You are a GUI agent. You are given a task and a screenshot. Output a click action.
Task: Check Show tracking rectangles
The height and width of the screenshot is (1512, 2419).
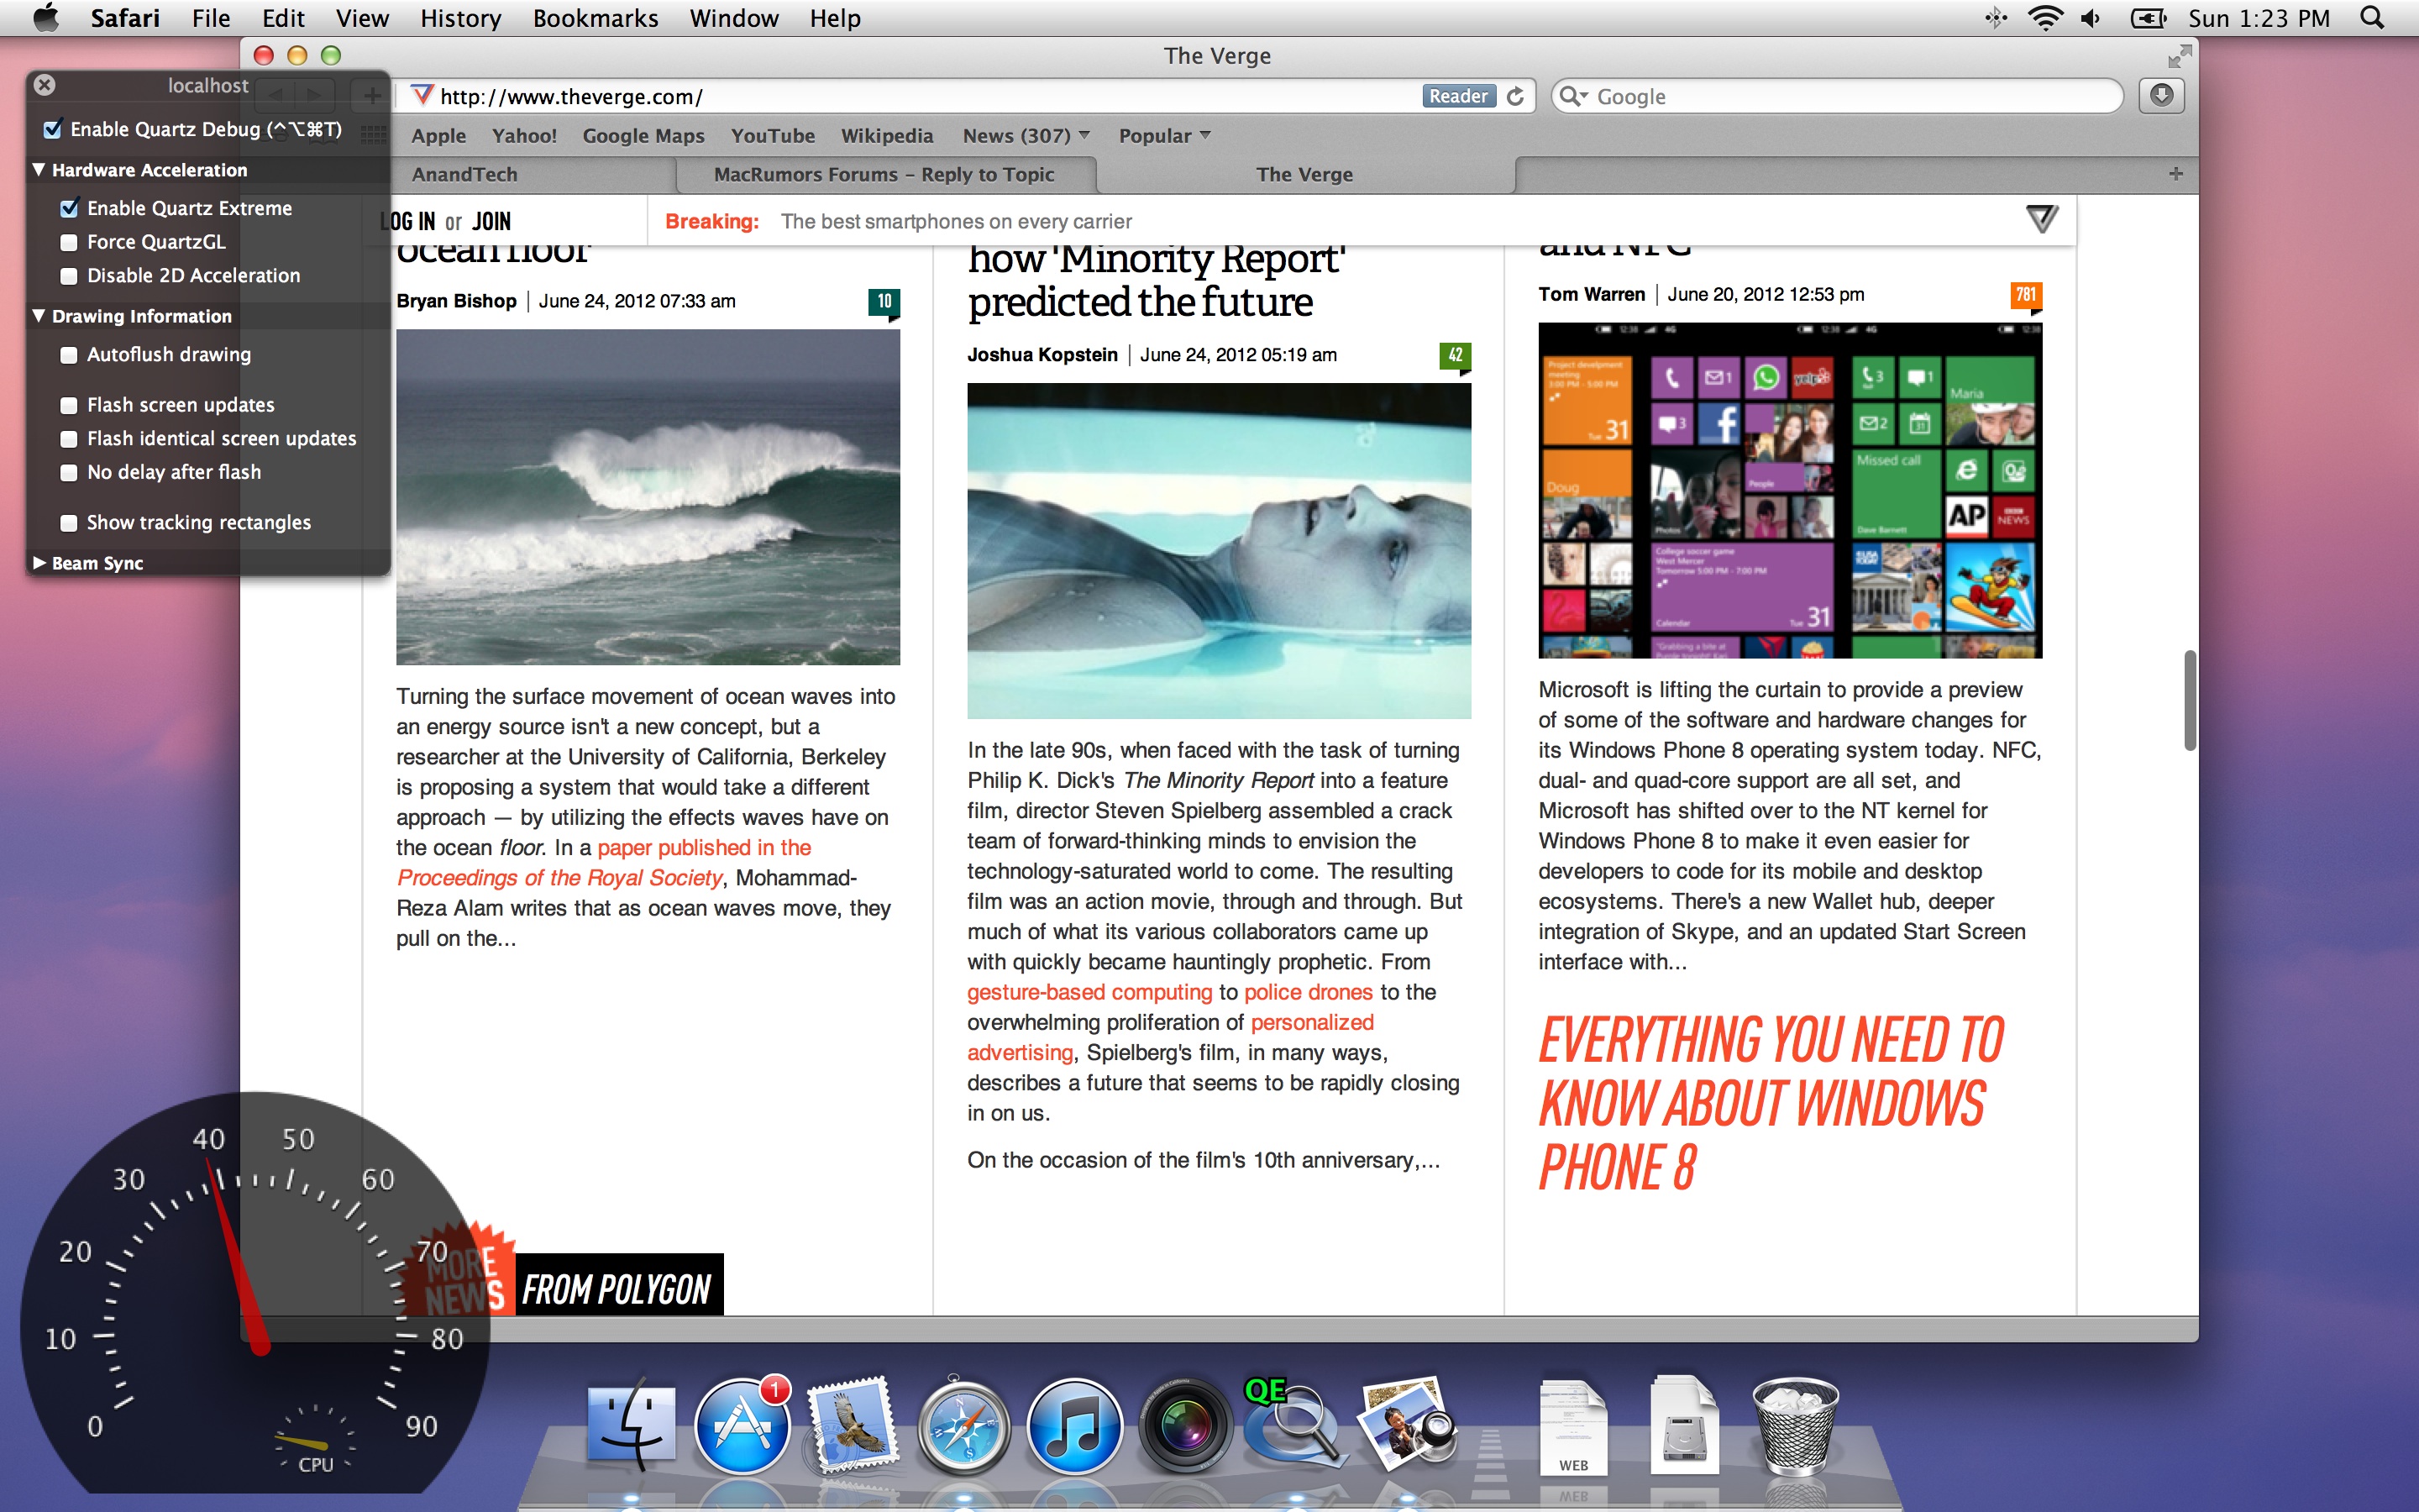69,523
